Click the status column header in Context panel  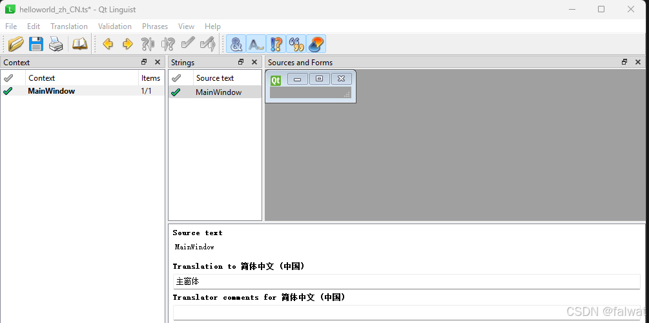pyautogui.click(x=13, y=78)
